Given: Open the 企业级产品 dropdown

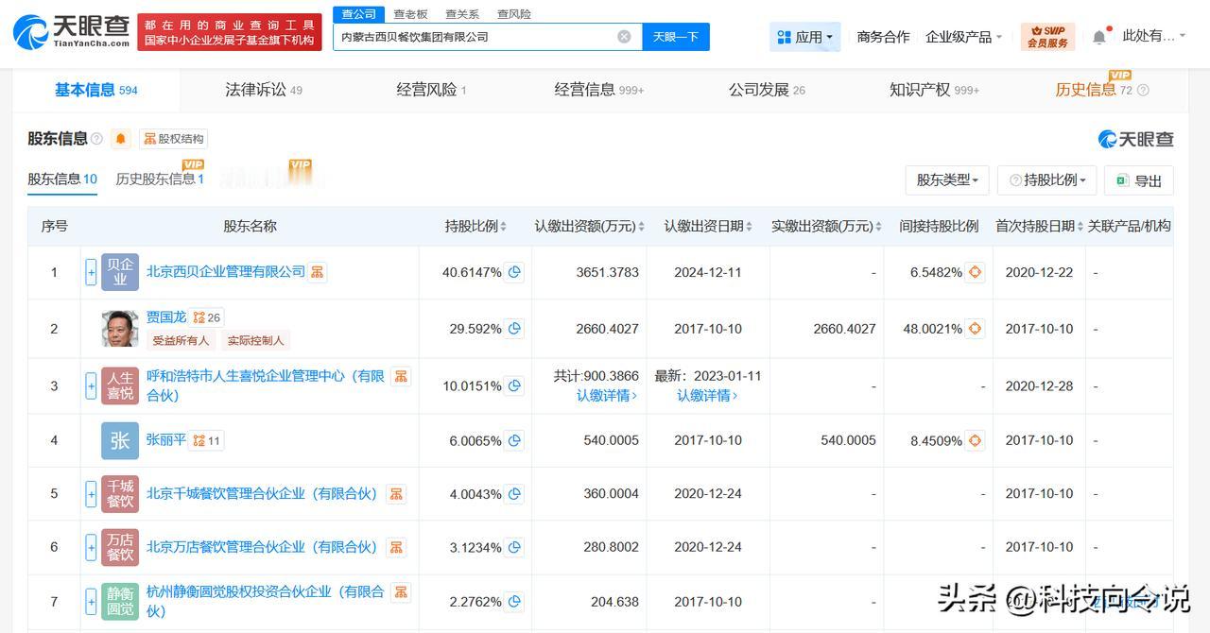Looking at the screenshot, I should [964, 37].
